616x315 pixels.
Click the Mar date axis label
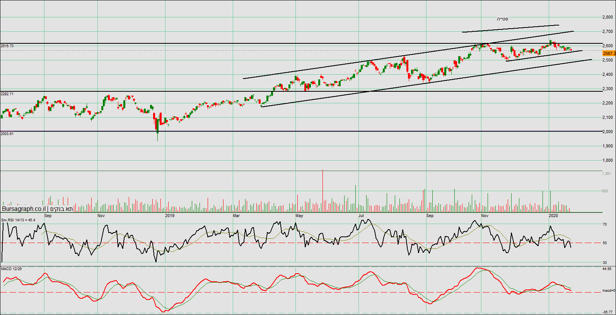pyautogui.click(x=236, y=216)
